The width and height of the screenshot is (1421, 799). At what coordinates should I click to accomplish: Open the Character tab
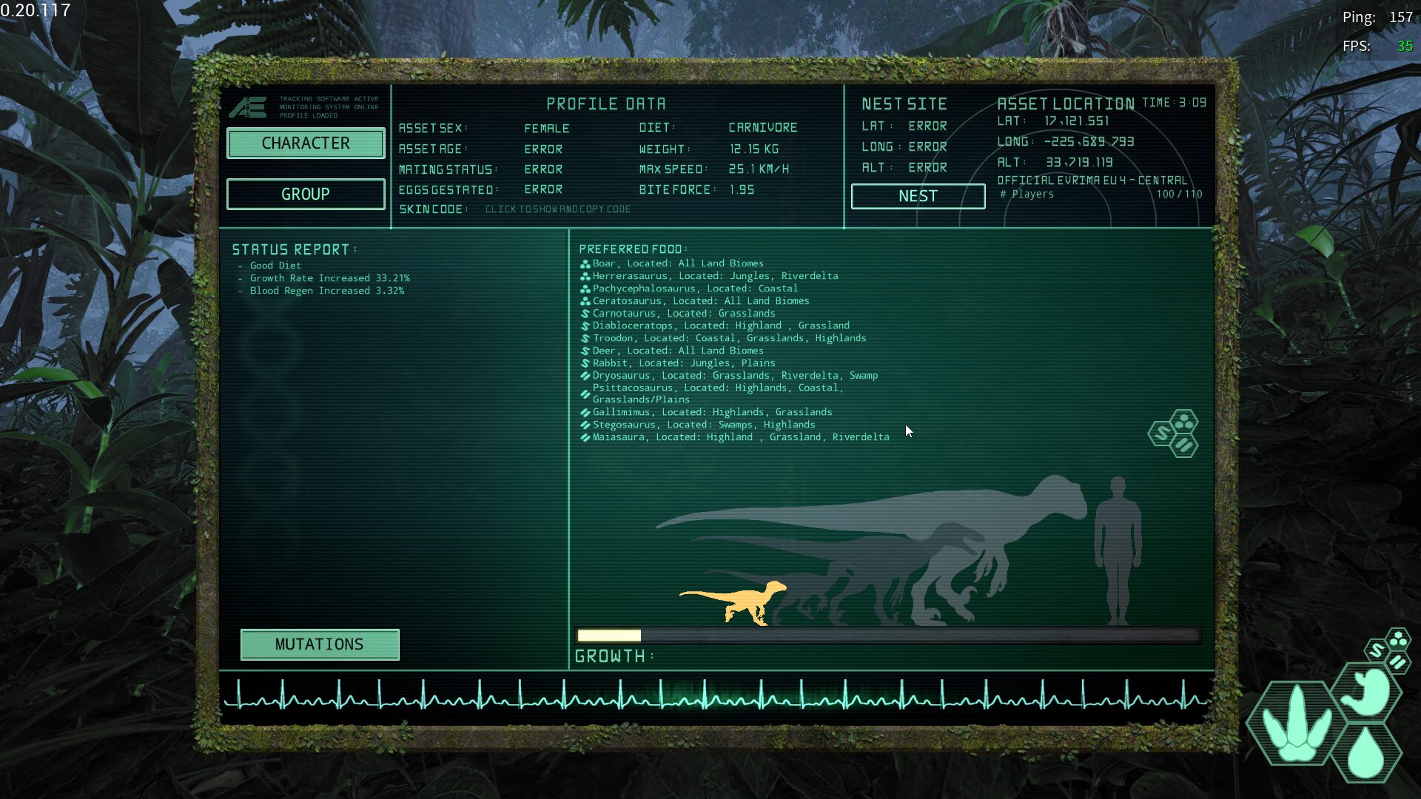(x=306, y=143)
